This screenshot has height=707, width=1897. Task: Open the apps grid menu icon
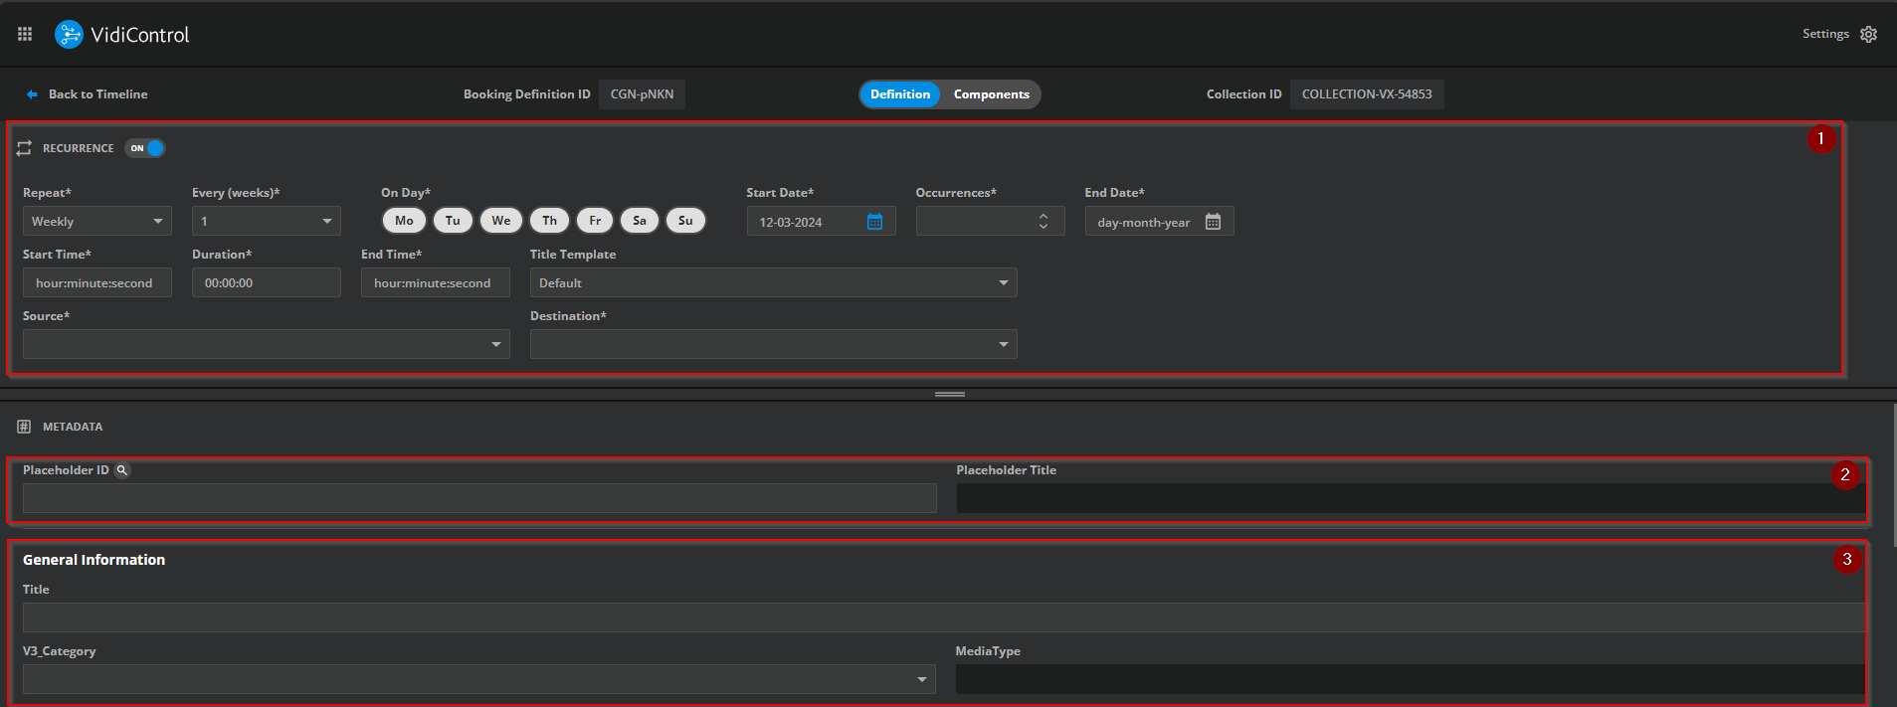[25, 34]
